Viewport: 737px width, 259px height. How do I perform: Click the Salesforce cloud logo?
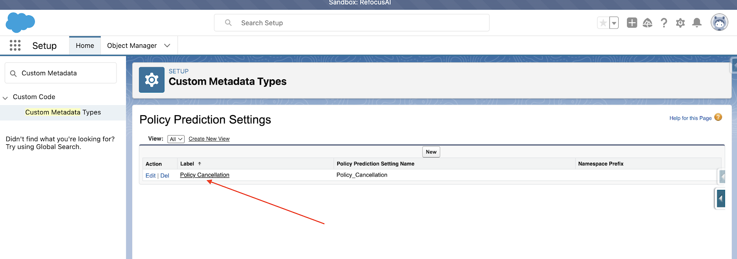coord(20,23)
